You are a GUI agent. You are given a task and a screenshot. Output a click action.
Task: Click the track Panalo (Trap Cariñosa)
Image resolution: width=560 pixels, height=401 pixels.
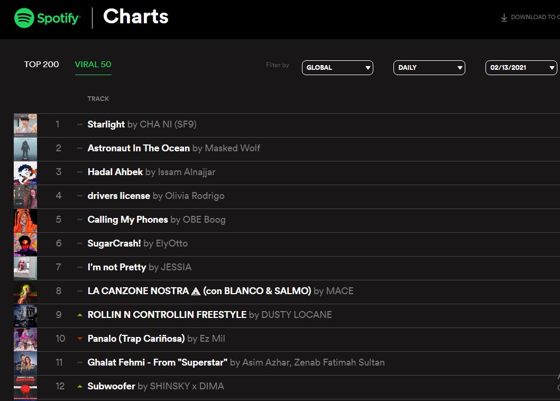point(136,339)
